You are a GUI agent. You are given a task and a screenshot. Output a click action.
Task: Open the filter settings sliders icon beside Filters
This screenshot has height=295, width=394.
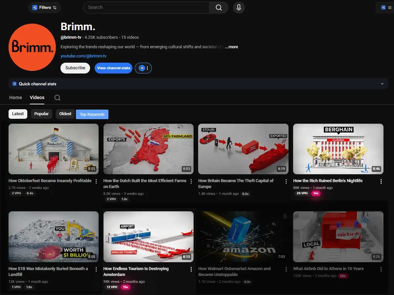pos(54,7)
